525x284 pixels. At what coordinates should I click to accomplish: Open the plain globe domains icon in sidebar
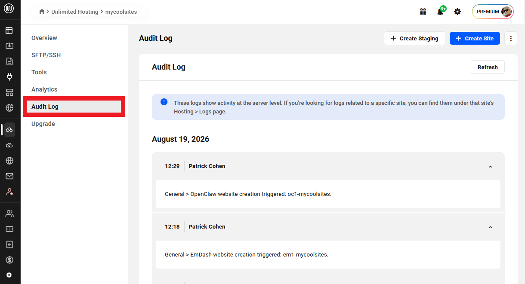click(x=9, y=161)
